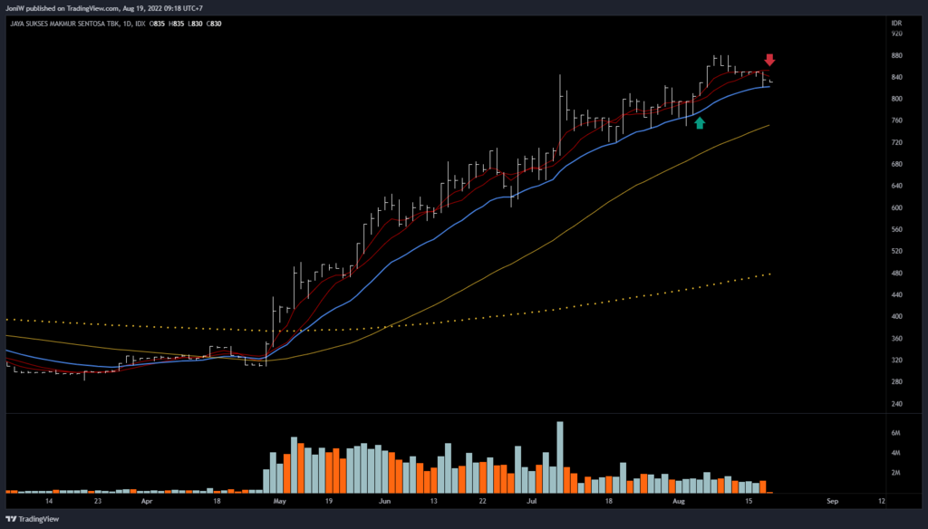This screenshot has height=529, width=928.
Task: Click the 400 level on the price scale
Action: click(x=897, y=317)
